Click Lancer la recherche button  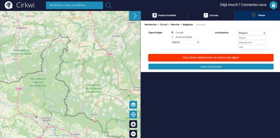tap(211, 67)
